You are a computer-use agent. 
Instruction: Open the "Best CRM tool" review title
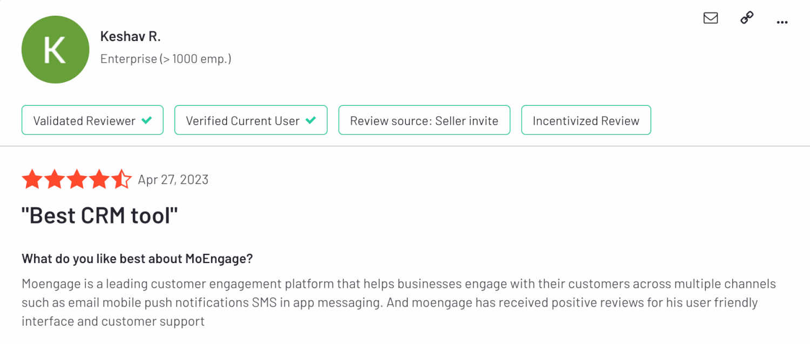[99, 216]
